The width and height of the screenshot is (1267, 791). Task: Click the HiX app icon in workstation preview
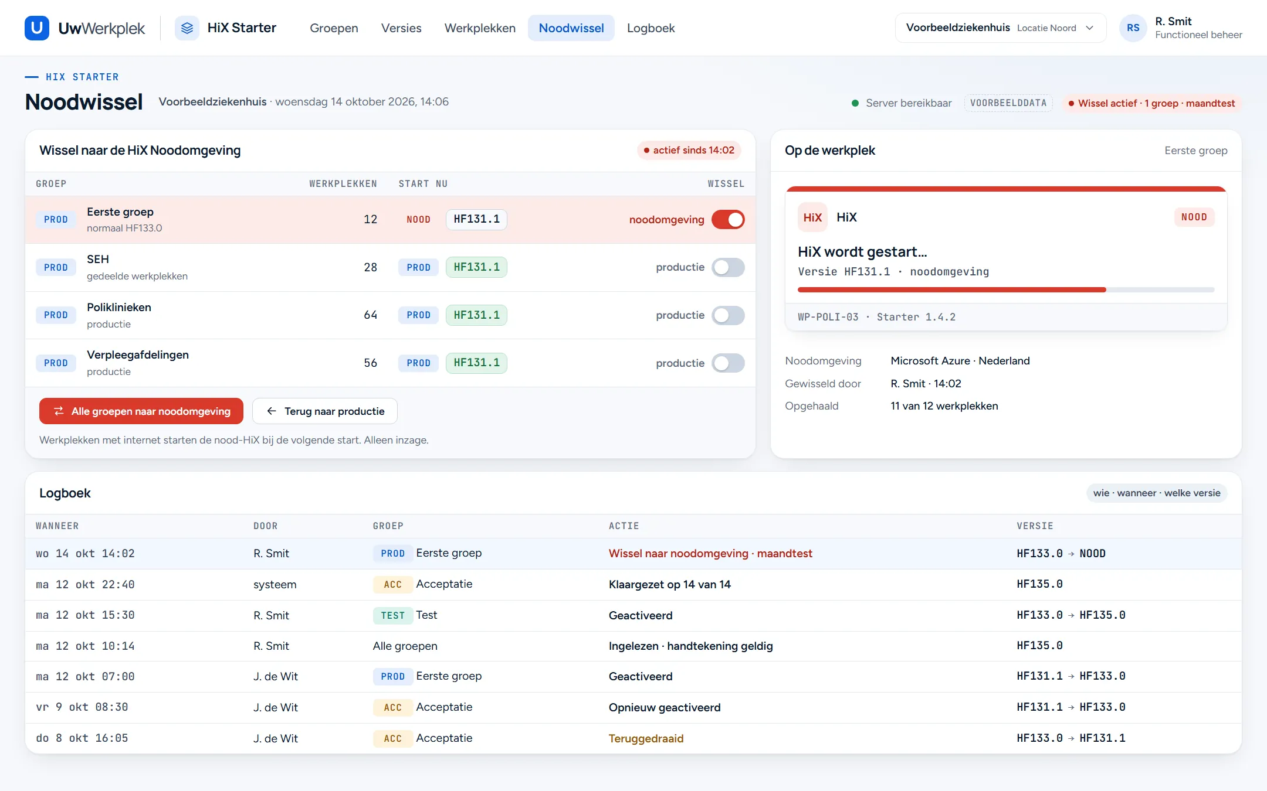[812, 217]
